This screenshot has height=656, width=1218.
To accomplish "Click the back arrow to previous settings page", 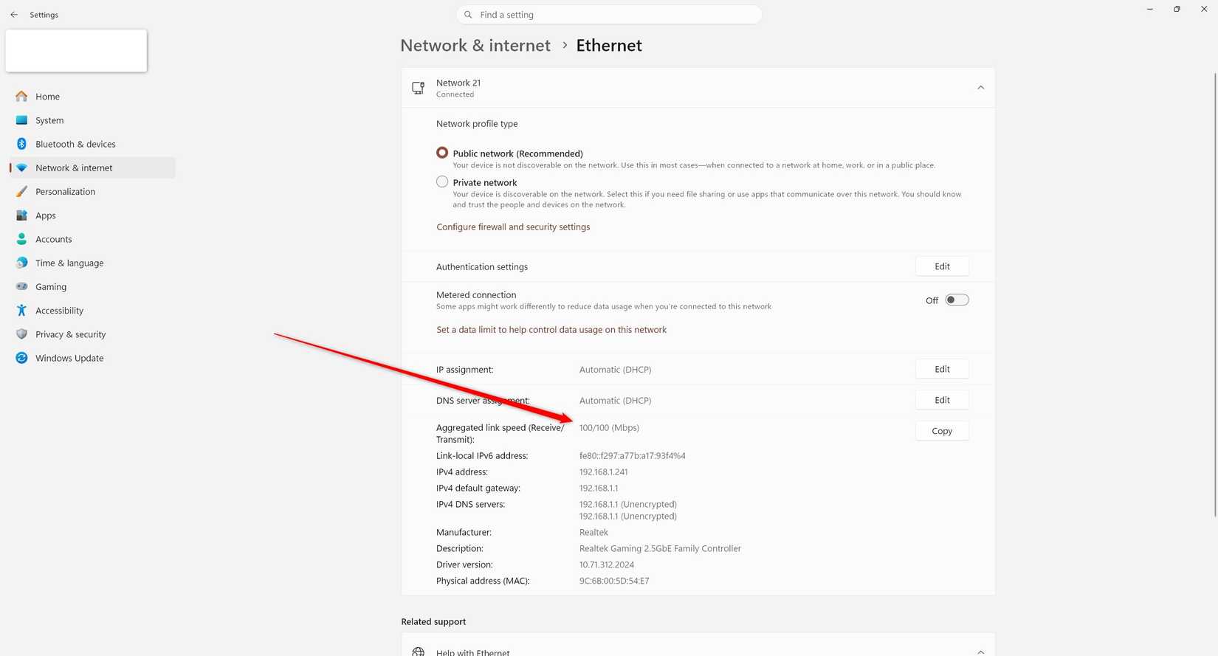I will [13, 14].
